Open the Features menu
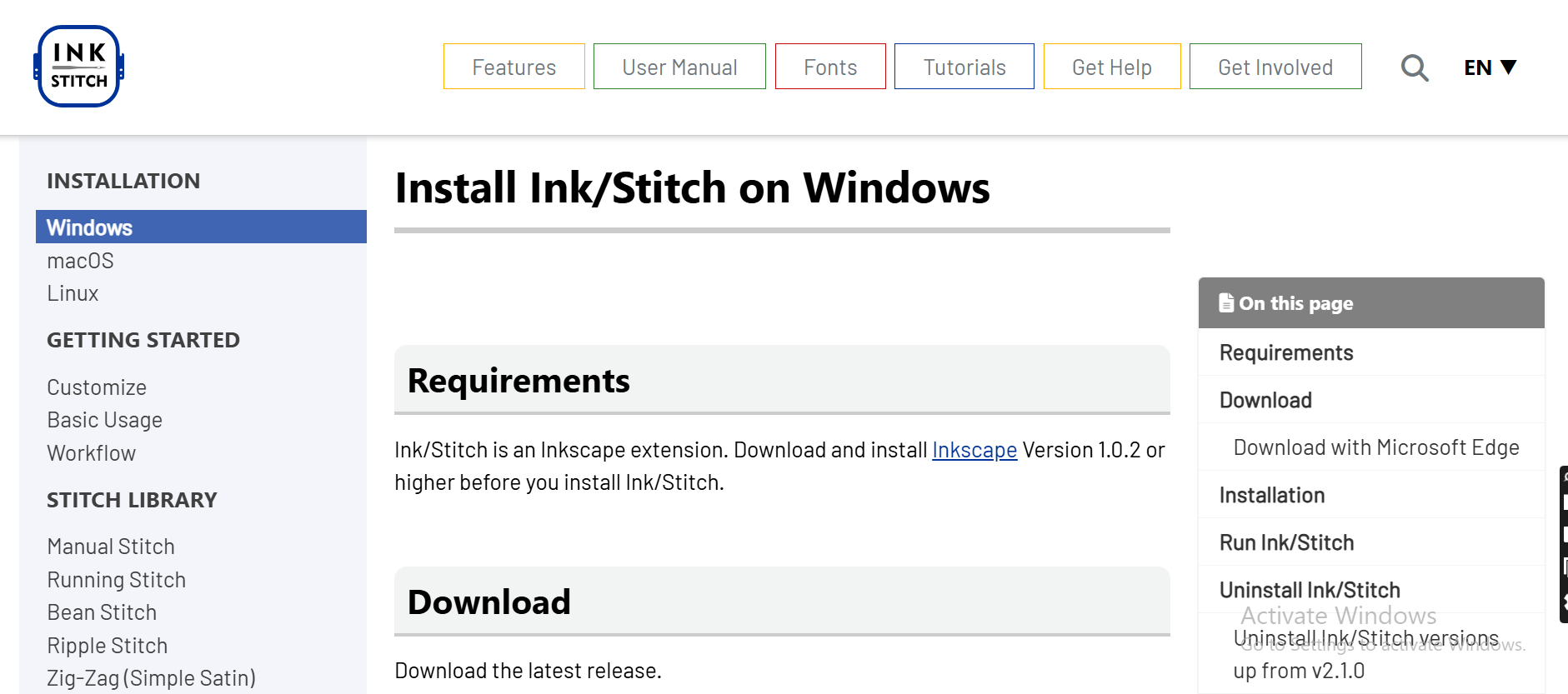Image resolution: width=1568 pixels, height=694 pixels. click(514, 67)
